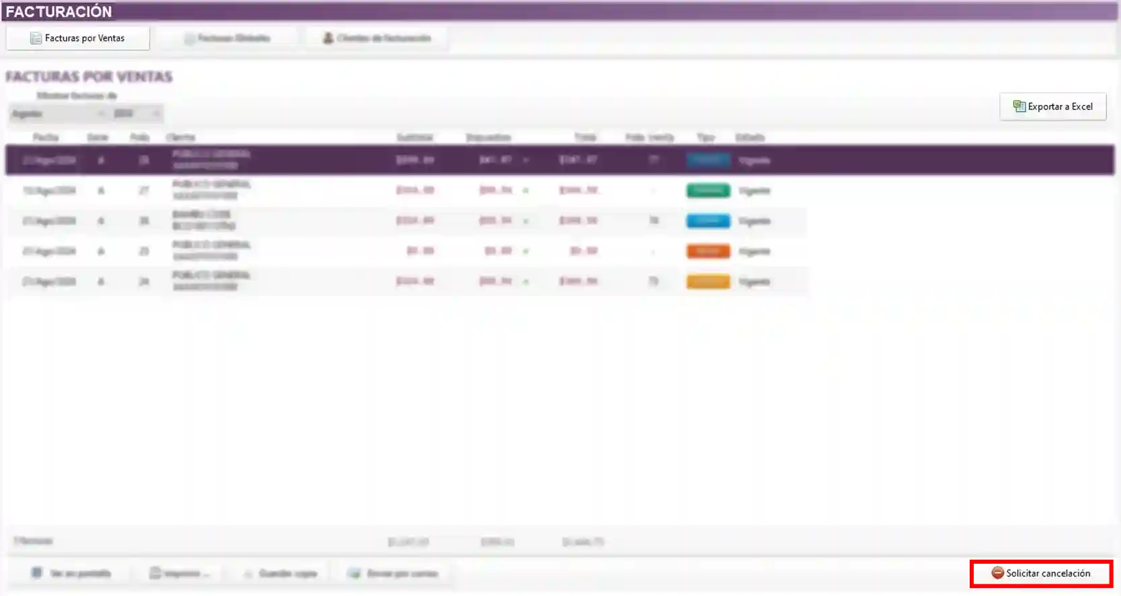Image resolution: width=1121 pixels, height=596 pixels.
Task: Click the screen icon on Ver en pantalla
Action: coord(36,573)
